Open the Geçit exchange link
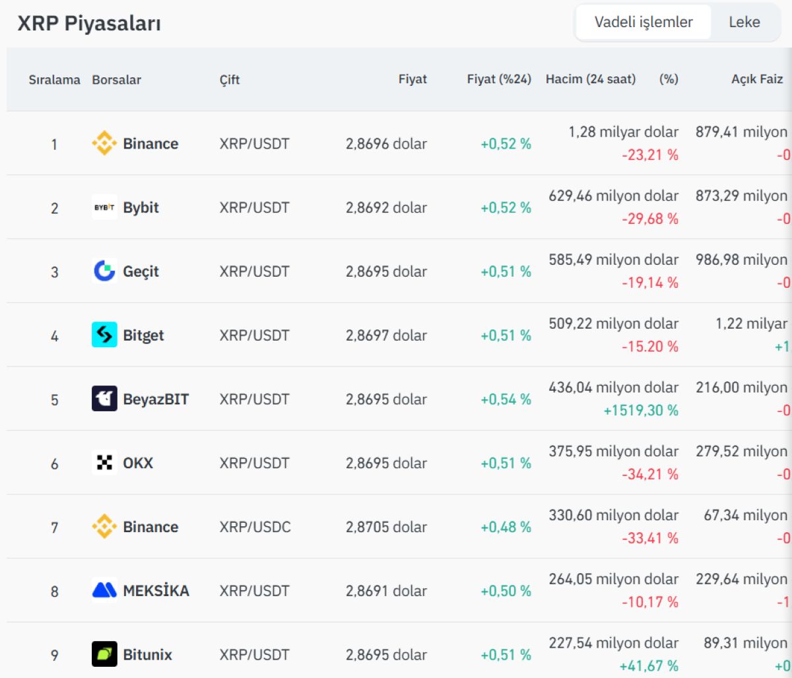The image size is (792, 678). 141,271
